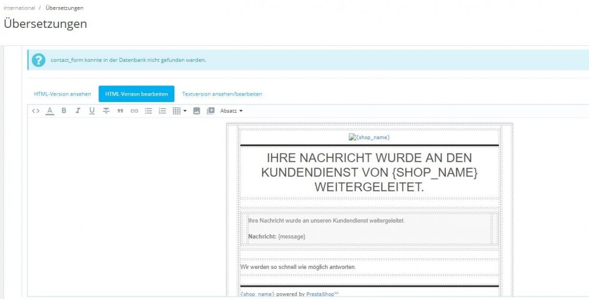Open the Absatz paragraph format dropdown
The height and width of the screenshot is (299, 589).
pyautogui.click(x=231, y=111)
